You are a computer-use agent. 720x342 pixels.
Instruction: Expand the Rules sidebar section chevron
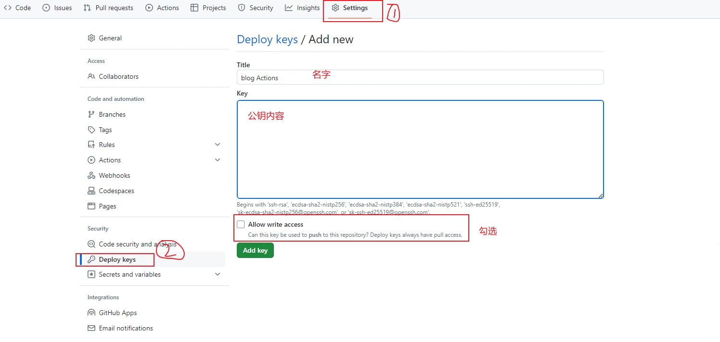pyautogui.click(x=218, y=145)
